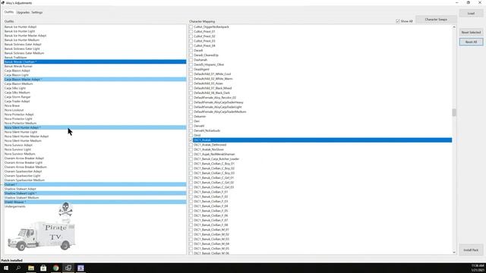Click the Dekamin character entry

point(200,116)
